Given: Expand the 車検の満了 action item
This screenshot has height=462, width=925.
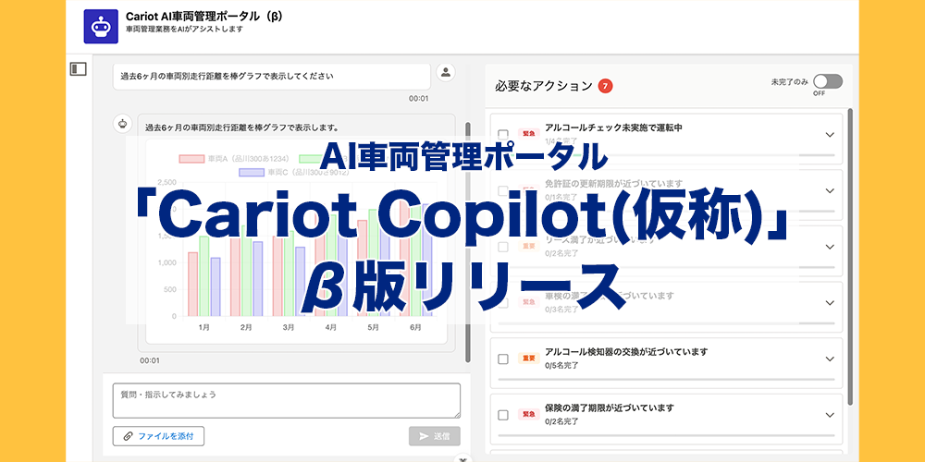Looking at the screenshot, I should click(830, 303).
